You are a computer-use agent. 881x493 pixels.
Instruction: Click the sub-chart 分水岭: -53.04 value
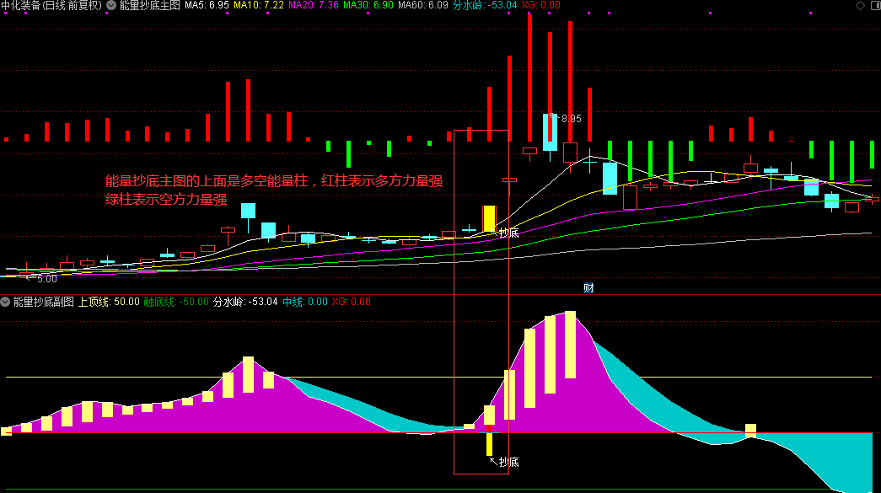245,302
